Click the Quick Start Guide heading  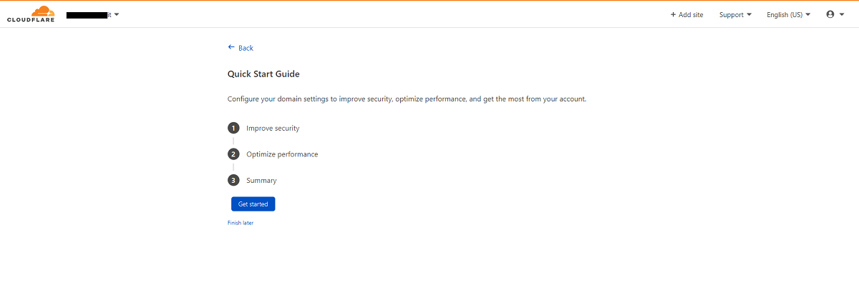263,74
